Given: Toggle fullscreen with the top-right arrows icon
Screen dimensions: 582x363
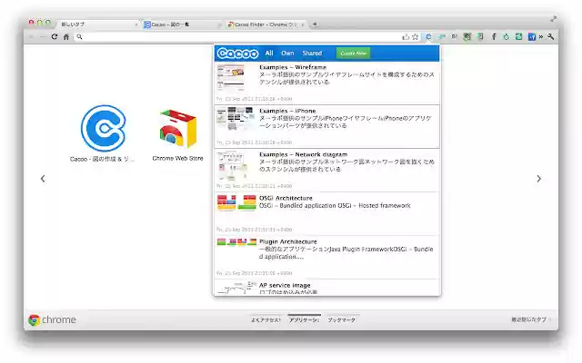Looking at the screenshot, I should (x=554, y=18).
